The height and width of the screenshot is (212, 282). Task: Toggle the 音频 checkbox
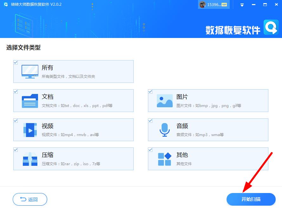pos(151,121)
